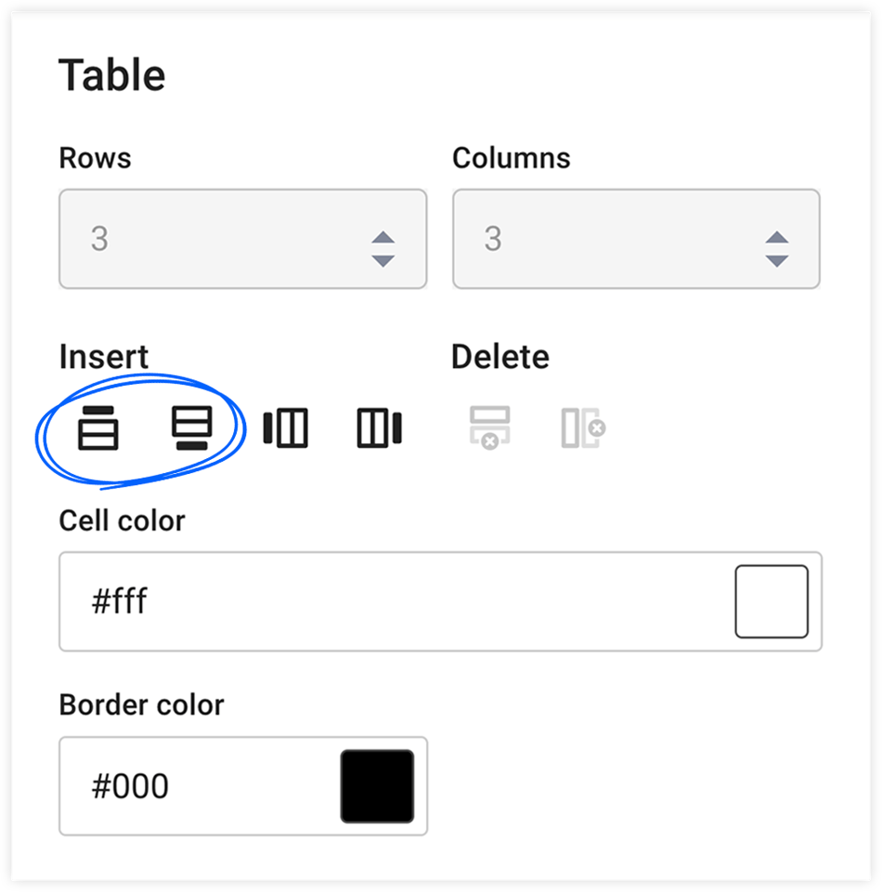Screen dimensions: 882x892
Task: Open the white Cell color swatch
Action: pos(772,600)
